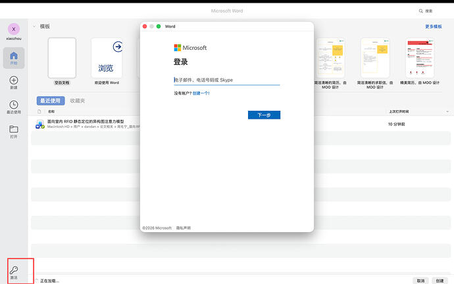The image size is (454, 284).
Task: Open the xiaozhou account avatar
Action: (14, 29)
